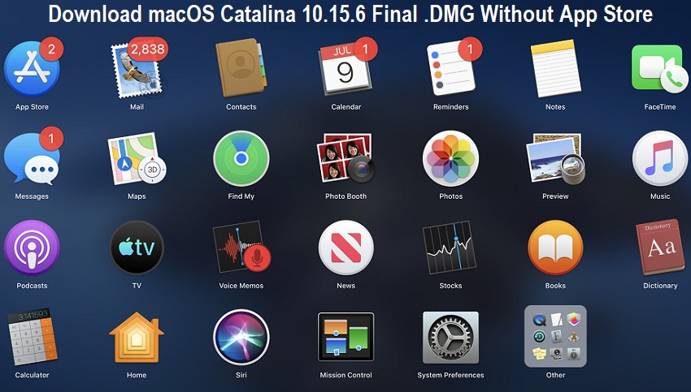Open the Find My app
The height and width of the screenshot is (392, 691).
click(x=241, y=158)
